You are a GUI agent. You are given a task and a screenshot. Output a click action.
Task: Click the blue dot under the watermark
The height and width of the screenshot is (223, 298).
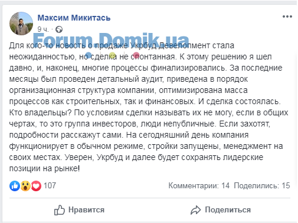pos(89,55)
